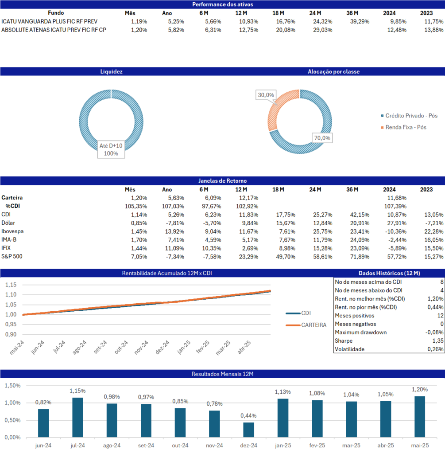This screenshot has width=445, height=454.
Task: Click the mai-25 bar in monthly results
Action: [419, 417]
